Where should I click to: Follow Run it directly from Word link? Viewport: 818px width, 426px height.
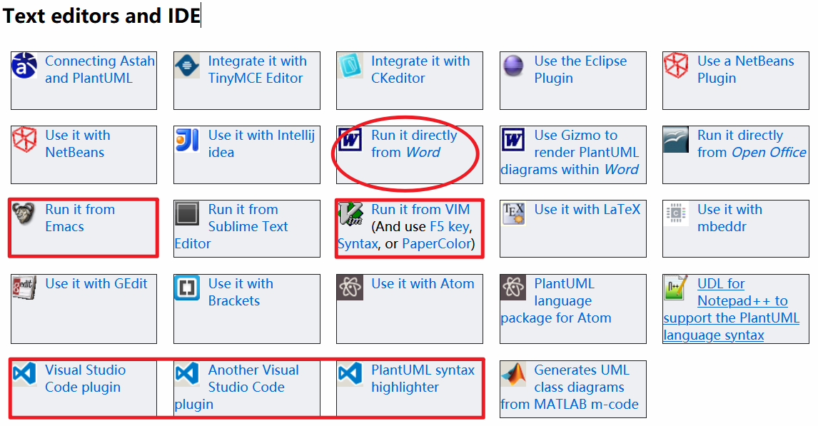(414, 144)
